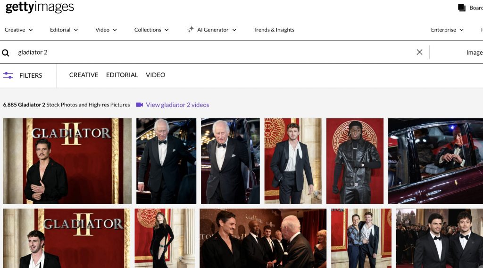This screenshot has height=268, width=483.
Task: Switch to the CREATIVE results tab
Action: (x=83, y=75)
